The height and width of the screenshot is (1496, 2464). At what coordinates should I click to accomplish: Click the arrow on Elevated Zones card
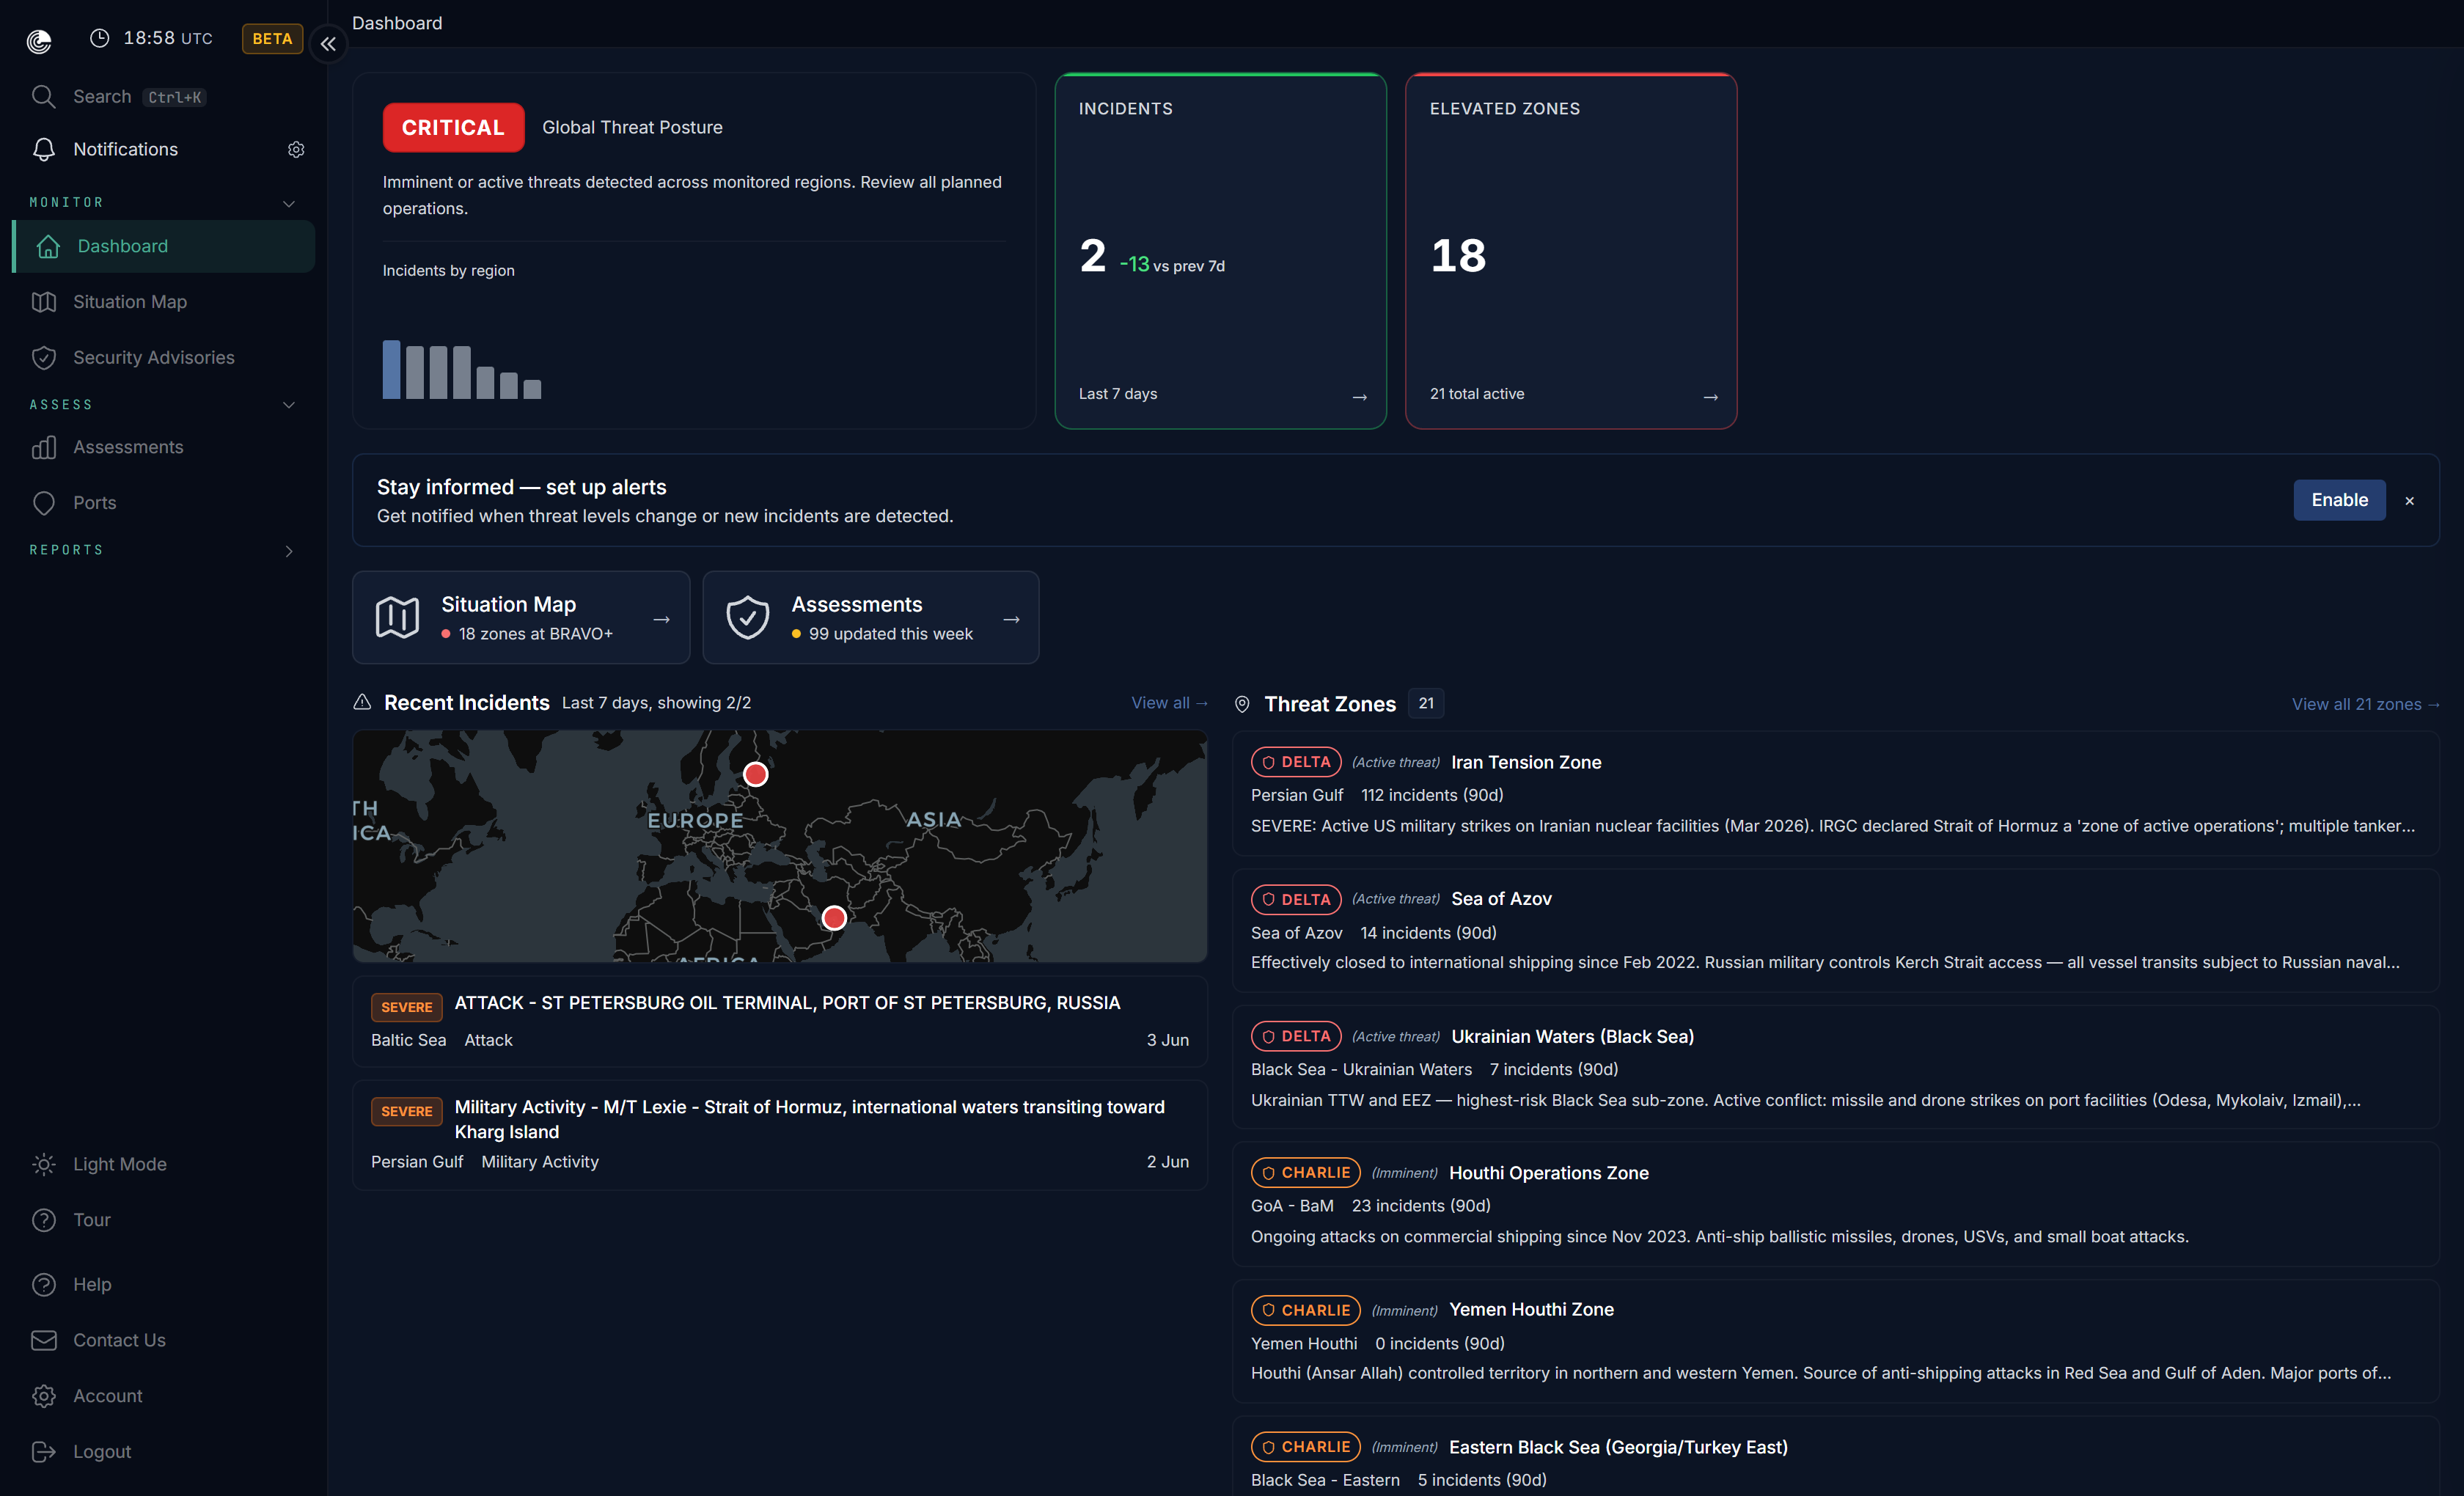point(1711,397)
